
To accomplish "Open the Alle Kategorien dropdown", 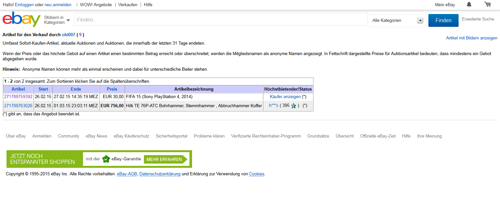I will [397, 21].
